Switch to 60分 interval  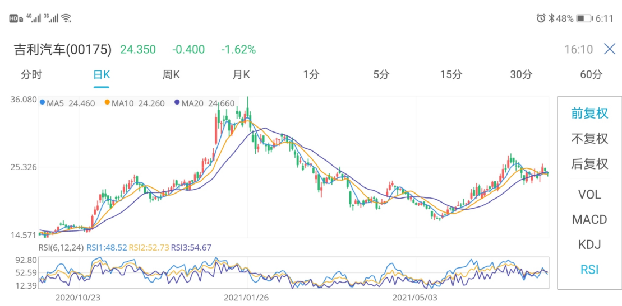tap(591, 74)
